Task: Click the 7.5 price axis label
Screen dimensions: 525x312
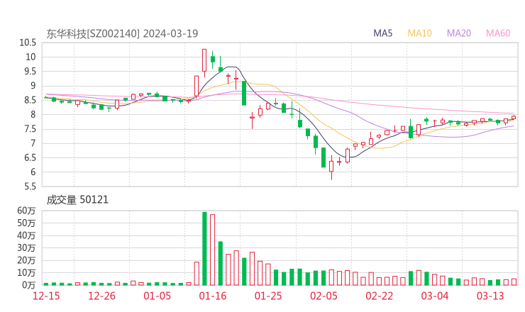Action: coord(30,129)
